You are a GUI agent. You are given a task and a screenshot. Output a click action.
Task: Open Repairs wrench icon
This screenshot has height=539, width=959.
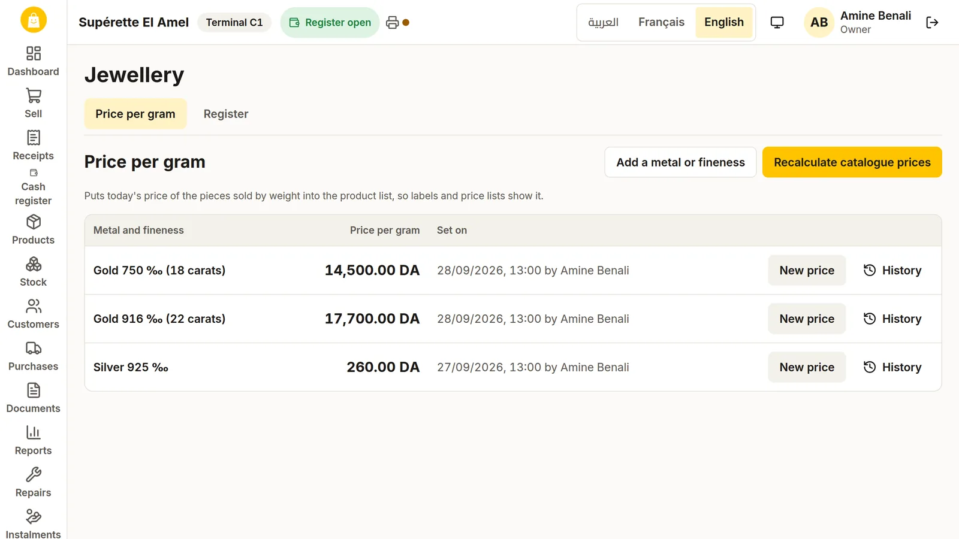point(34,475)
